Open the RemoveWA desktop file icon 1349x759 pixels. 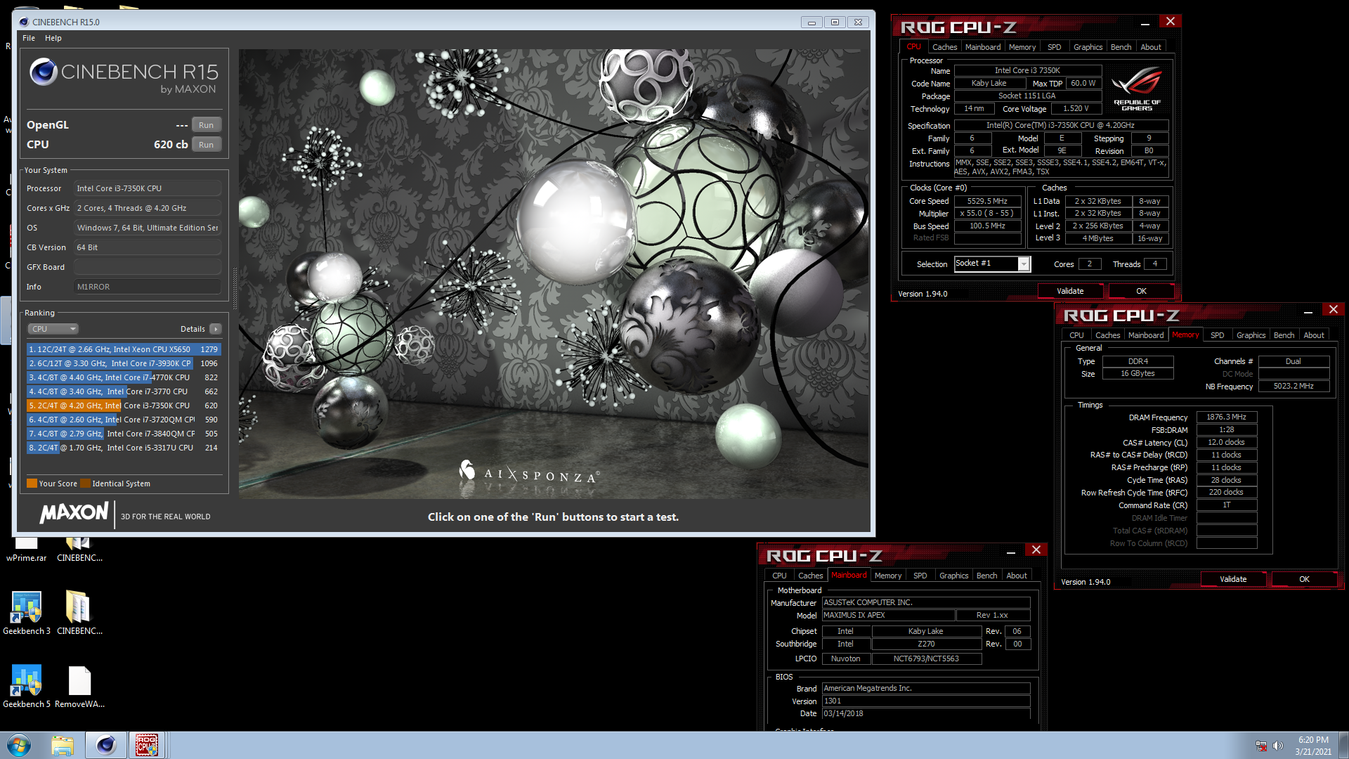(79, 686)
